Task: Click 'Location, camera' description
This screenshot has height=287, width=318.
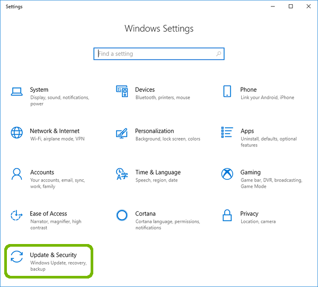Action: (x=258, y=222)
